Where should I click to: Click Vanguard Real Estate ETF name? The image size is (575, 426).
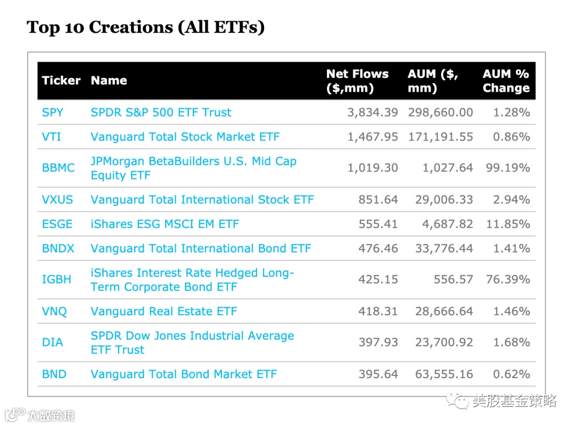click(x=163, y=312)
